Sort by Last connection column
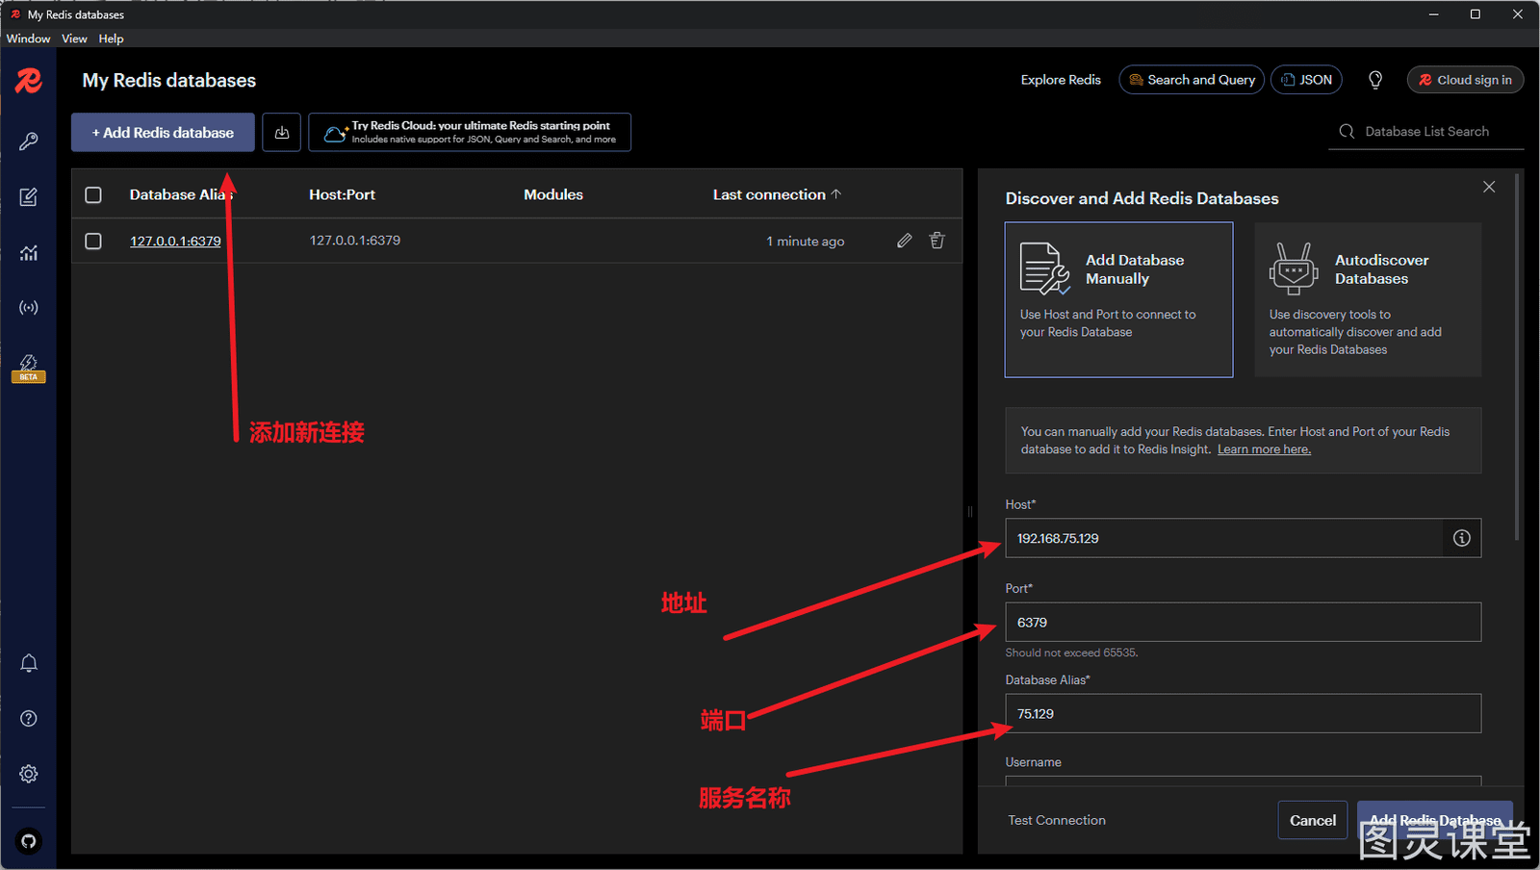The height and width of the screenshot is (870, 1540). 777,194
